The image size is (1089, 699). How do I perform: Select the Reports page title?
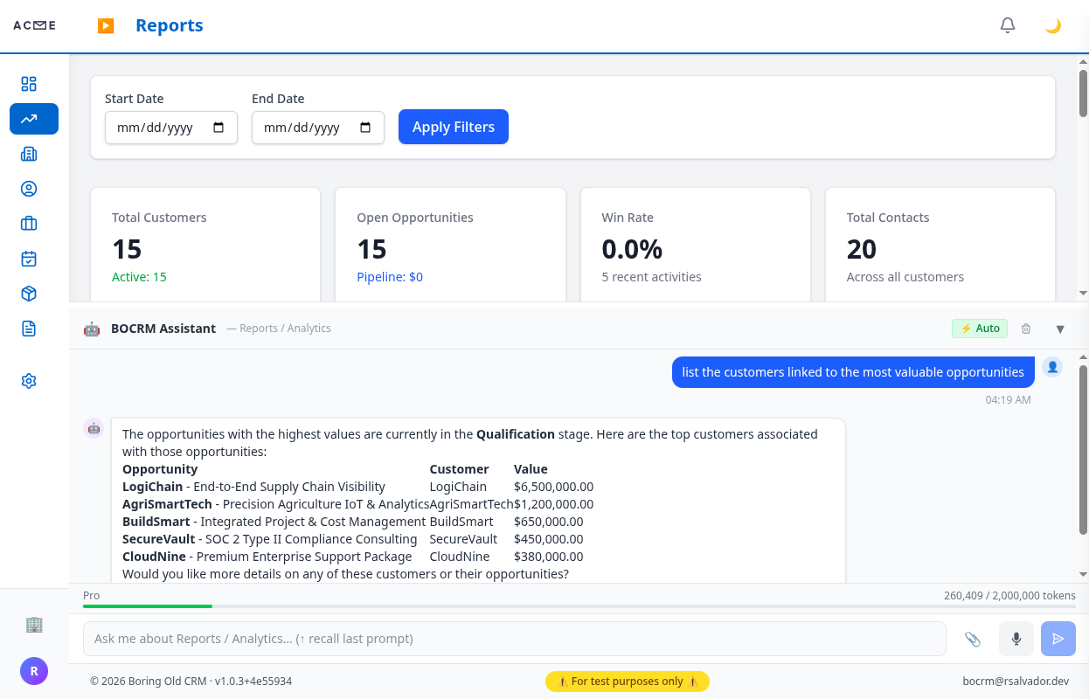point(169,25)
